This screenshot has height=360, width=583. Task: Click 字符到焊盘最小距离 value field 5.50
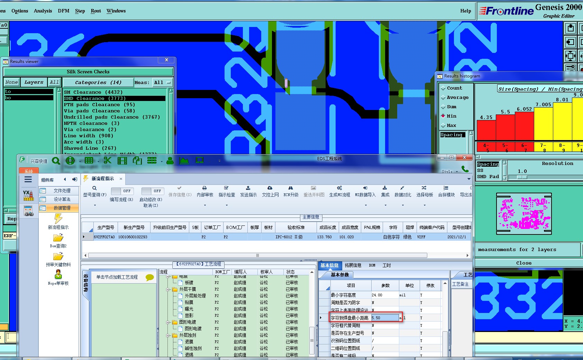(x=385, y=318)
